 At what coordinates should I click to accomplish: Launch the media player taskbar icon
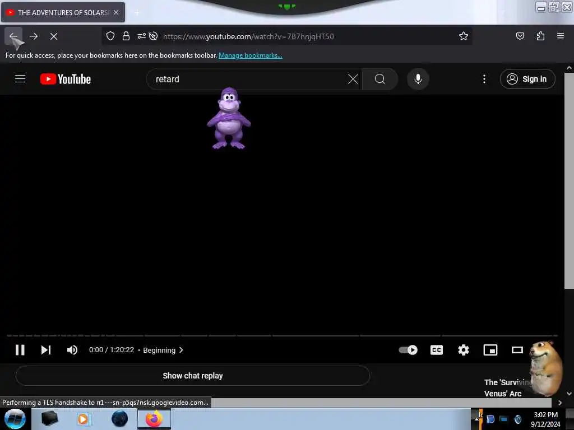(x=83, y=419)
